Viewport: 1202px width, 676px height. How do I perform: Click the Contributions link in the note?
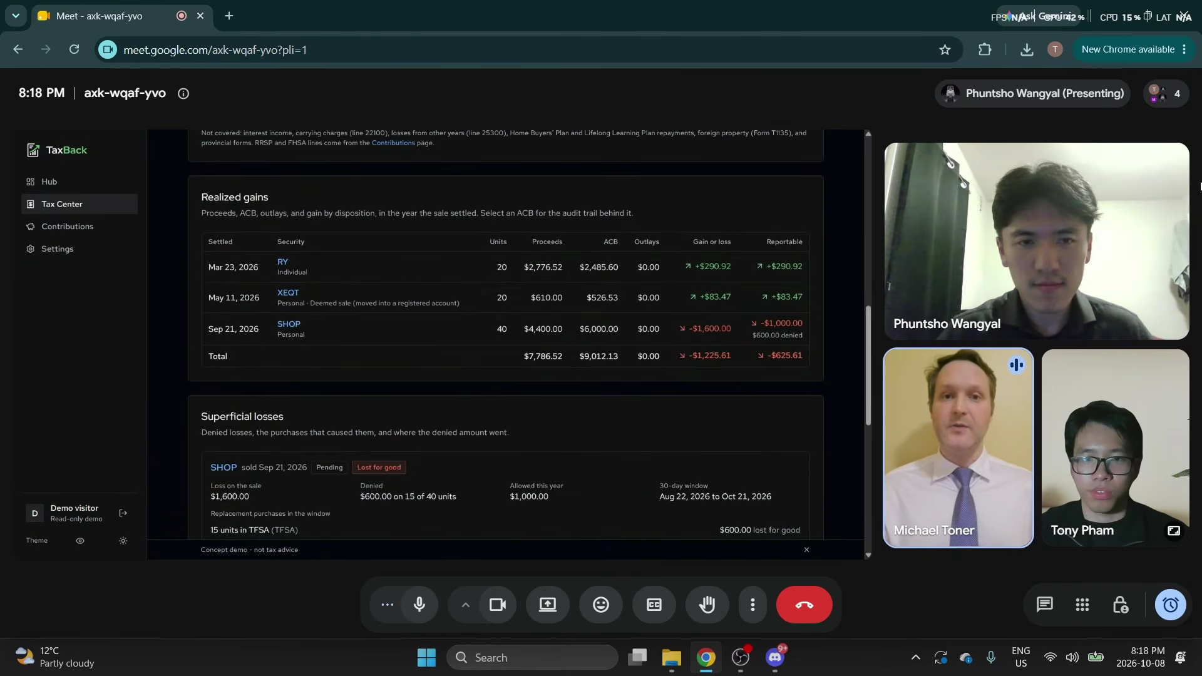pyautogui.click(x=393, y=143)
